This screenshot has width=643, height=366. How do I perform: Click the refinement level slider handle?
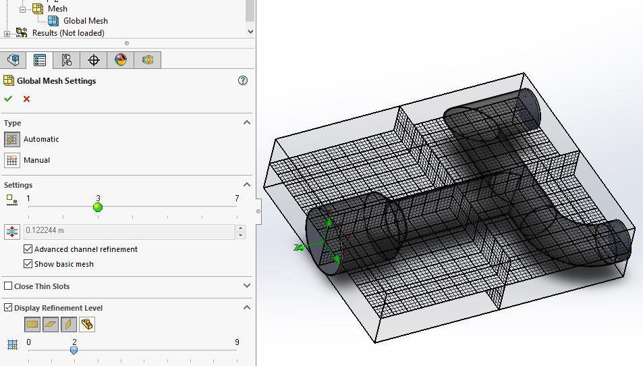74,350
